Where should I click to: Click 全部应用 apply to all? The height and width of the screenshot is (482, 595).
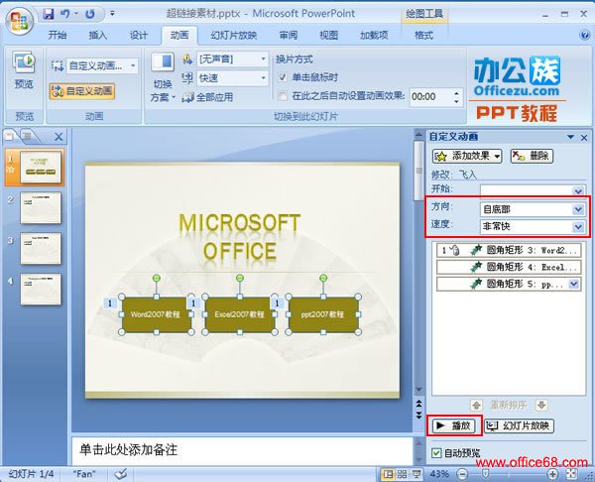(207, 97)
